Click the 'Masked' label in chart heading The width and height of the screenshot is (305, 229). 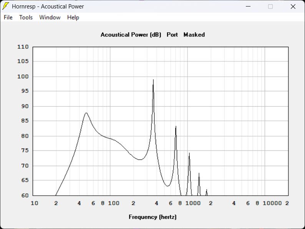tap(194, 35)
